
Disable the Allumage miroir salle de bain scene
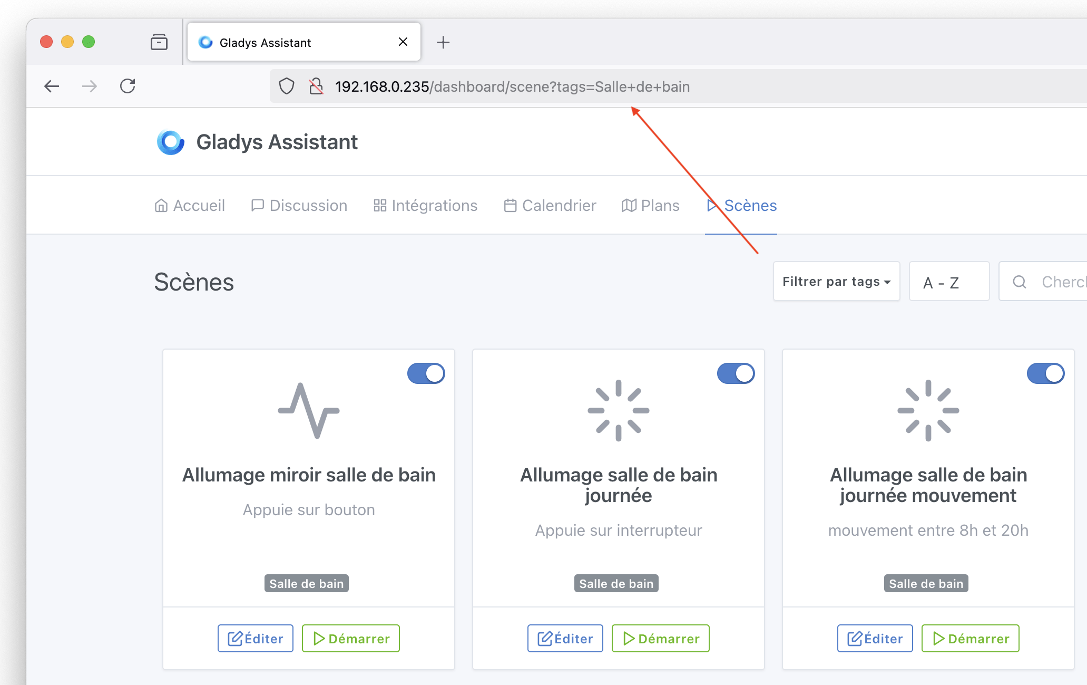click(426, 373)
